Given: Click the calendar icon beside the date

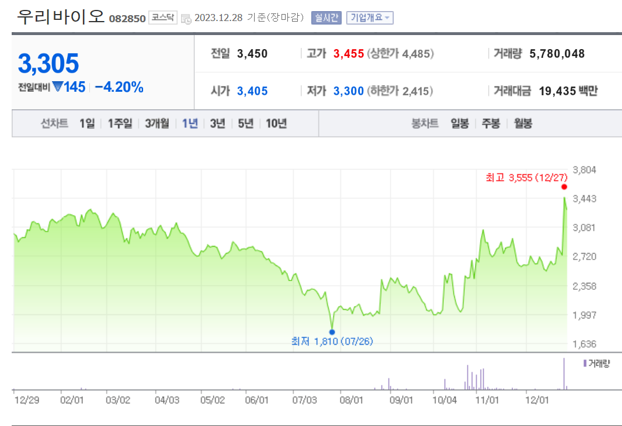Looking at the screenshot, I should pyautogui.click(x=186, y=19).
